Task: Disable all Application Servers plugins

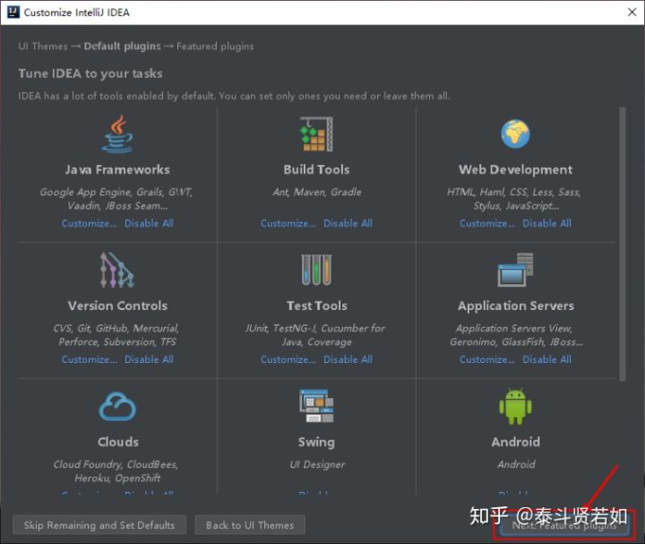Action: point(547,359)
